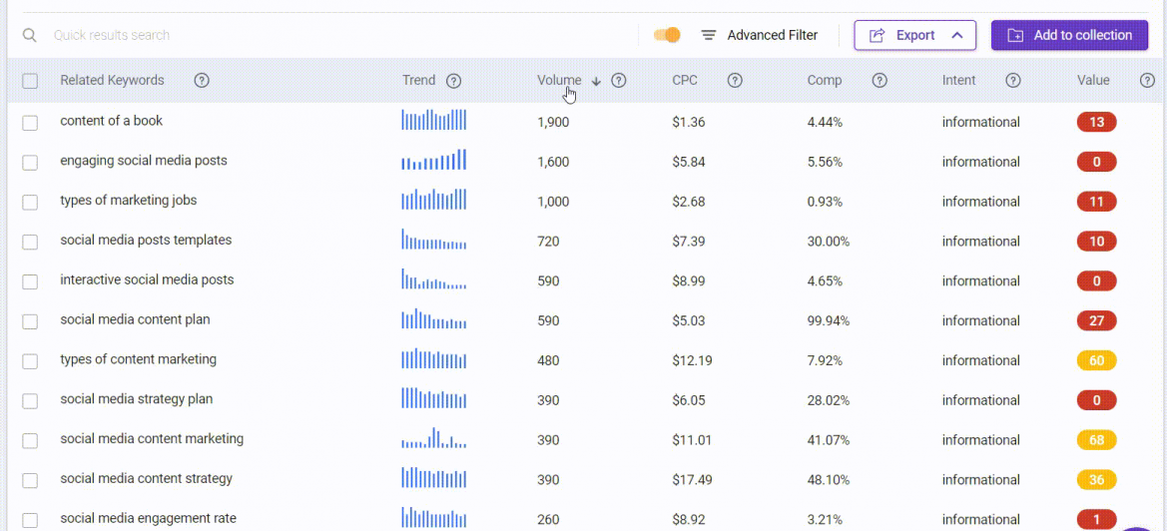Click the Intent column help icon
The image size is (1167, 531).
pyautogui.click(x=1013, y=81)
